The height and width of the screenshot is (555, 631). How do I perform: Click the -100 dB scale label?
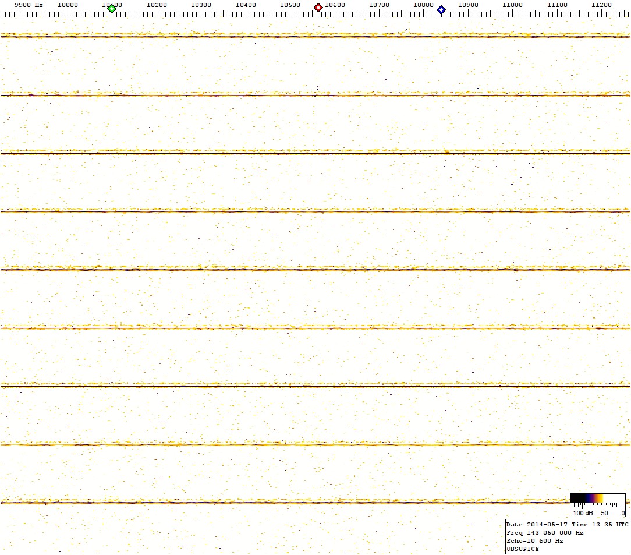580,513
